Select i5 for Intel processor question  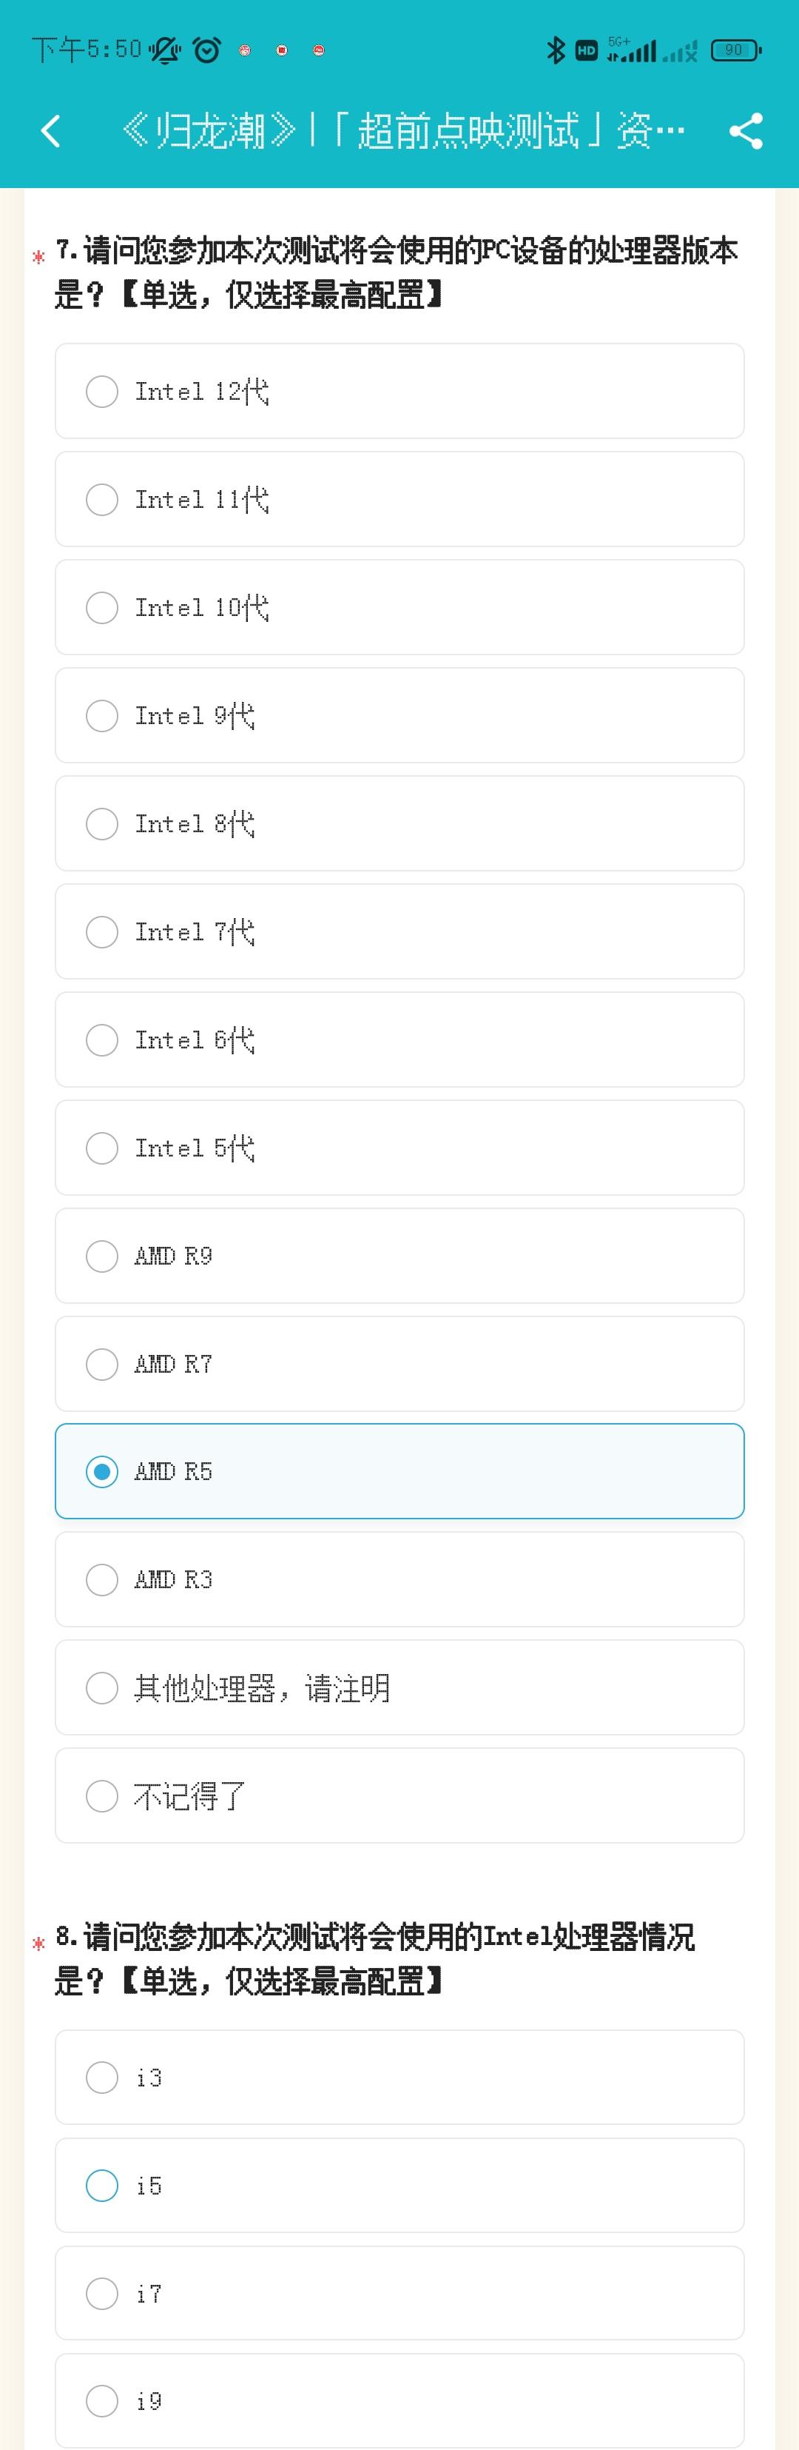[101, 2186]
